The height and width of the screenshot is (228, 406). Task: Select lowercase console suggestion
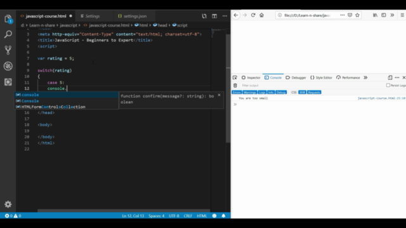66,95
